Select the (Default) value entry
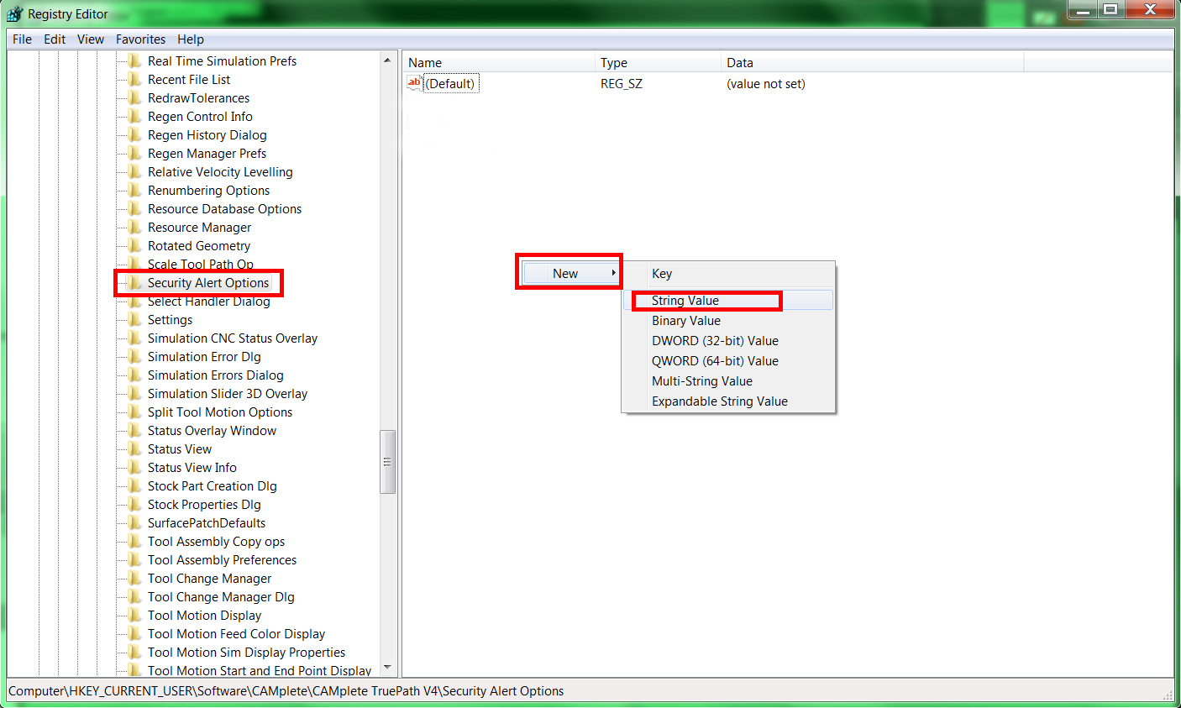Image resolution: width=1181 pixels, height=708 pixels. click(x=450, y=83)
